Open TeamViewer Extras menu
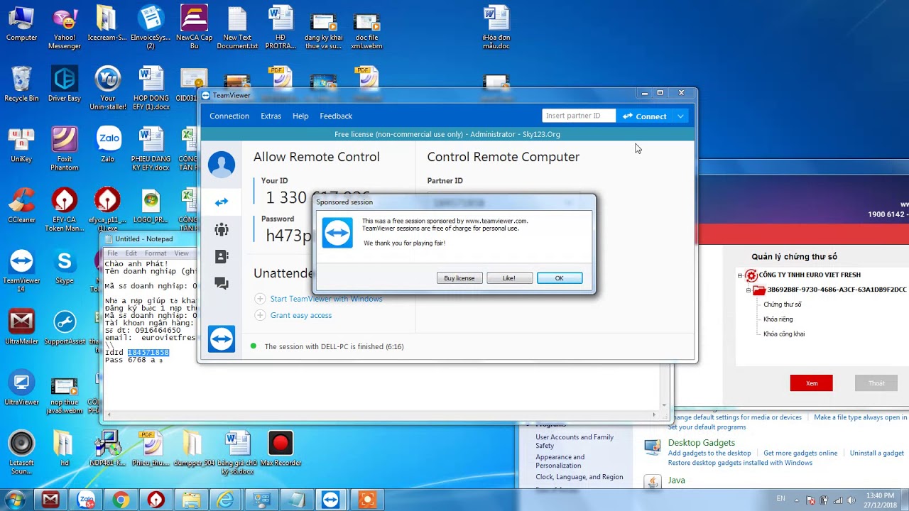This screenshot has width=909, height=511. 271,116
